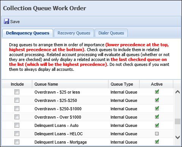Viewport: 182px width, 147px height.
Task: Click the Save button label
Action: [15, 22]
